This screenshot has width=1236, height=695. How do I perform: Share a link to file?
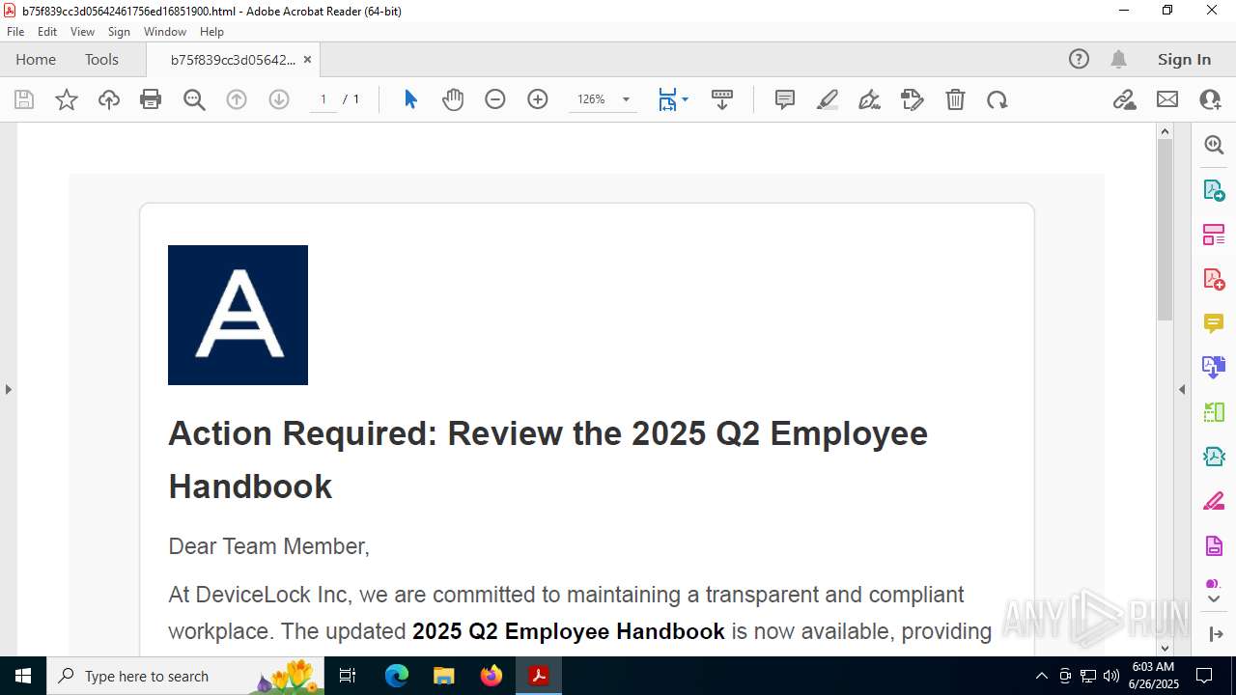[1125, 99]
